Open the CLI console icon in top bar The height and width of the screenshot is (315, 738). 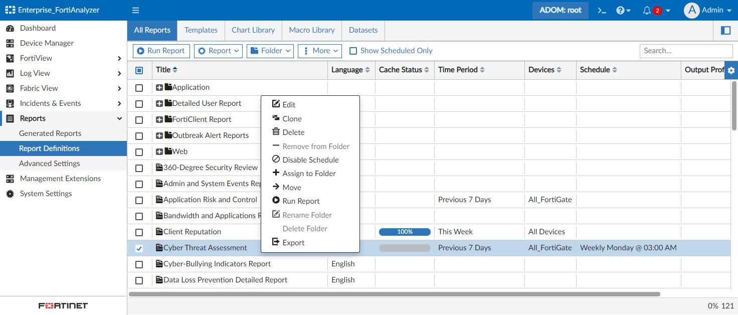coord(601,10)
